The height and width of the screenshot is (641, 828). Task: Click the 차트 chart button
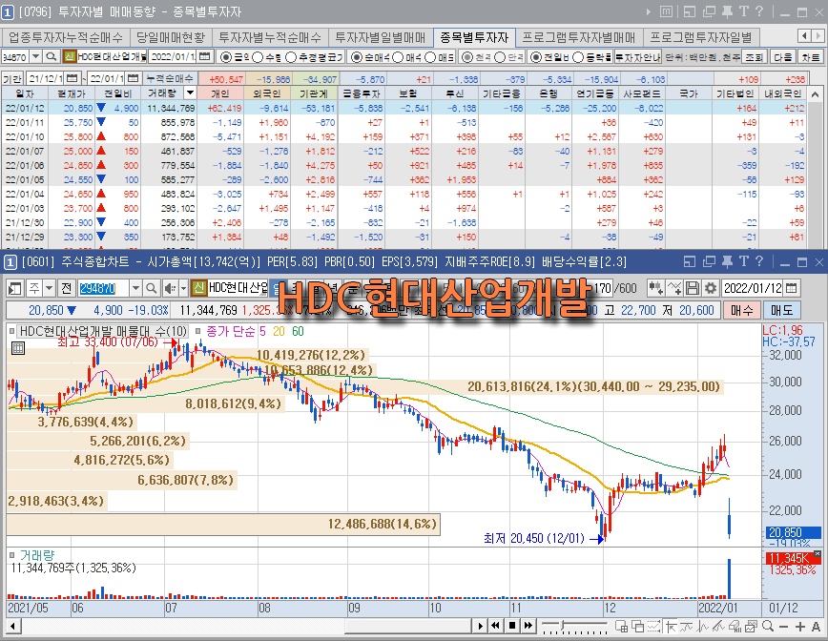click(x=811, y=56)
